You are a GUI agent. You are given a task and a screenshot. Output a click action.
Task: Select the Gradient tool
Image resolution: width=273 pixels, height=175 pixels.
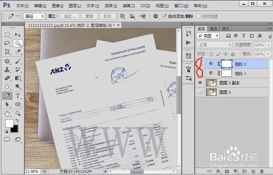[18, 78]
